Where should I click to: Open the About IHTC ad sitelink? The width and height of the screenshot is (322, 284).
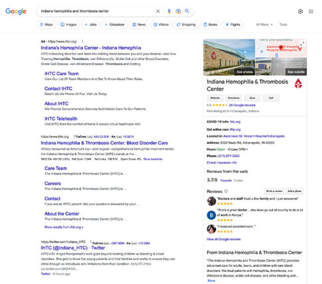point(56,104)
